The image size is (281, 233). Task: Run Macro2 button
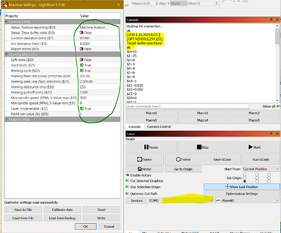254,113
